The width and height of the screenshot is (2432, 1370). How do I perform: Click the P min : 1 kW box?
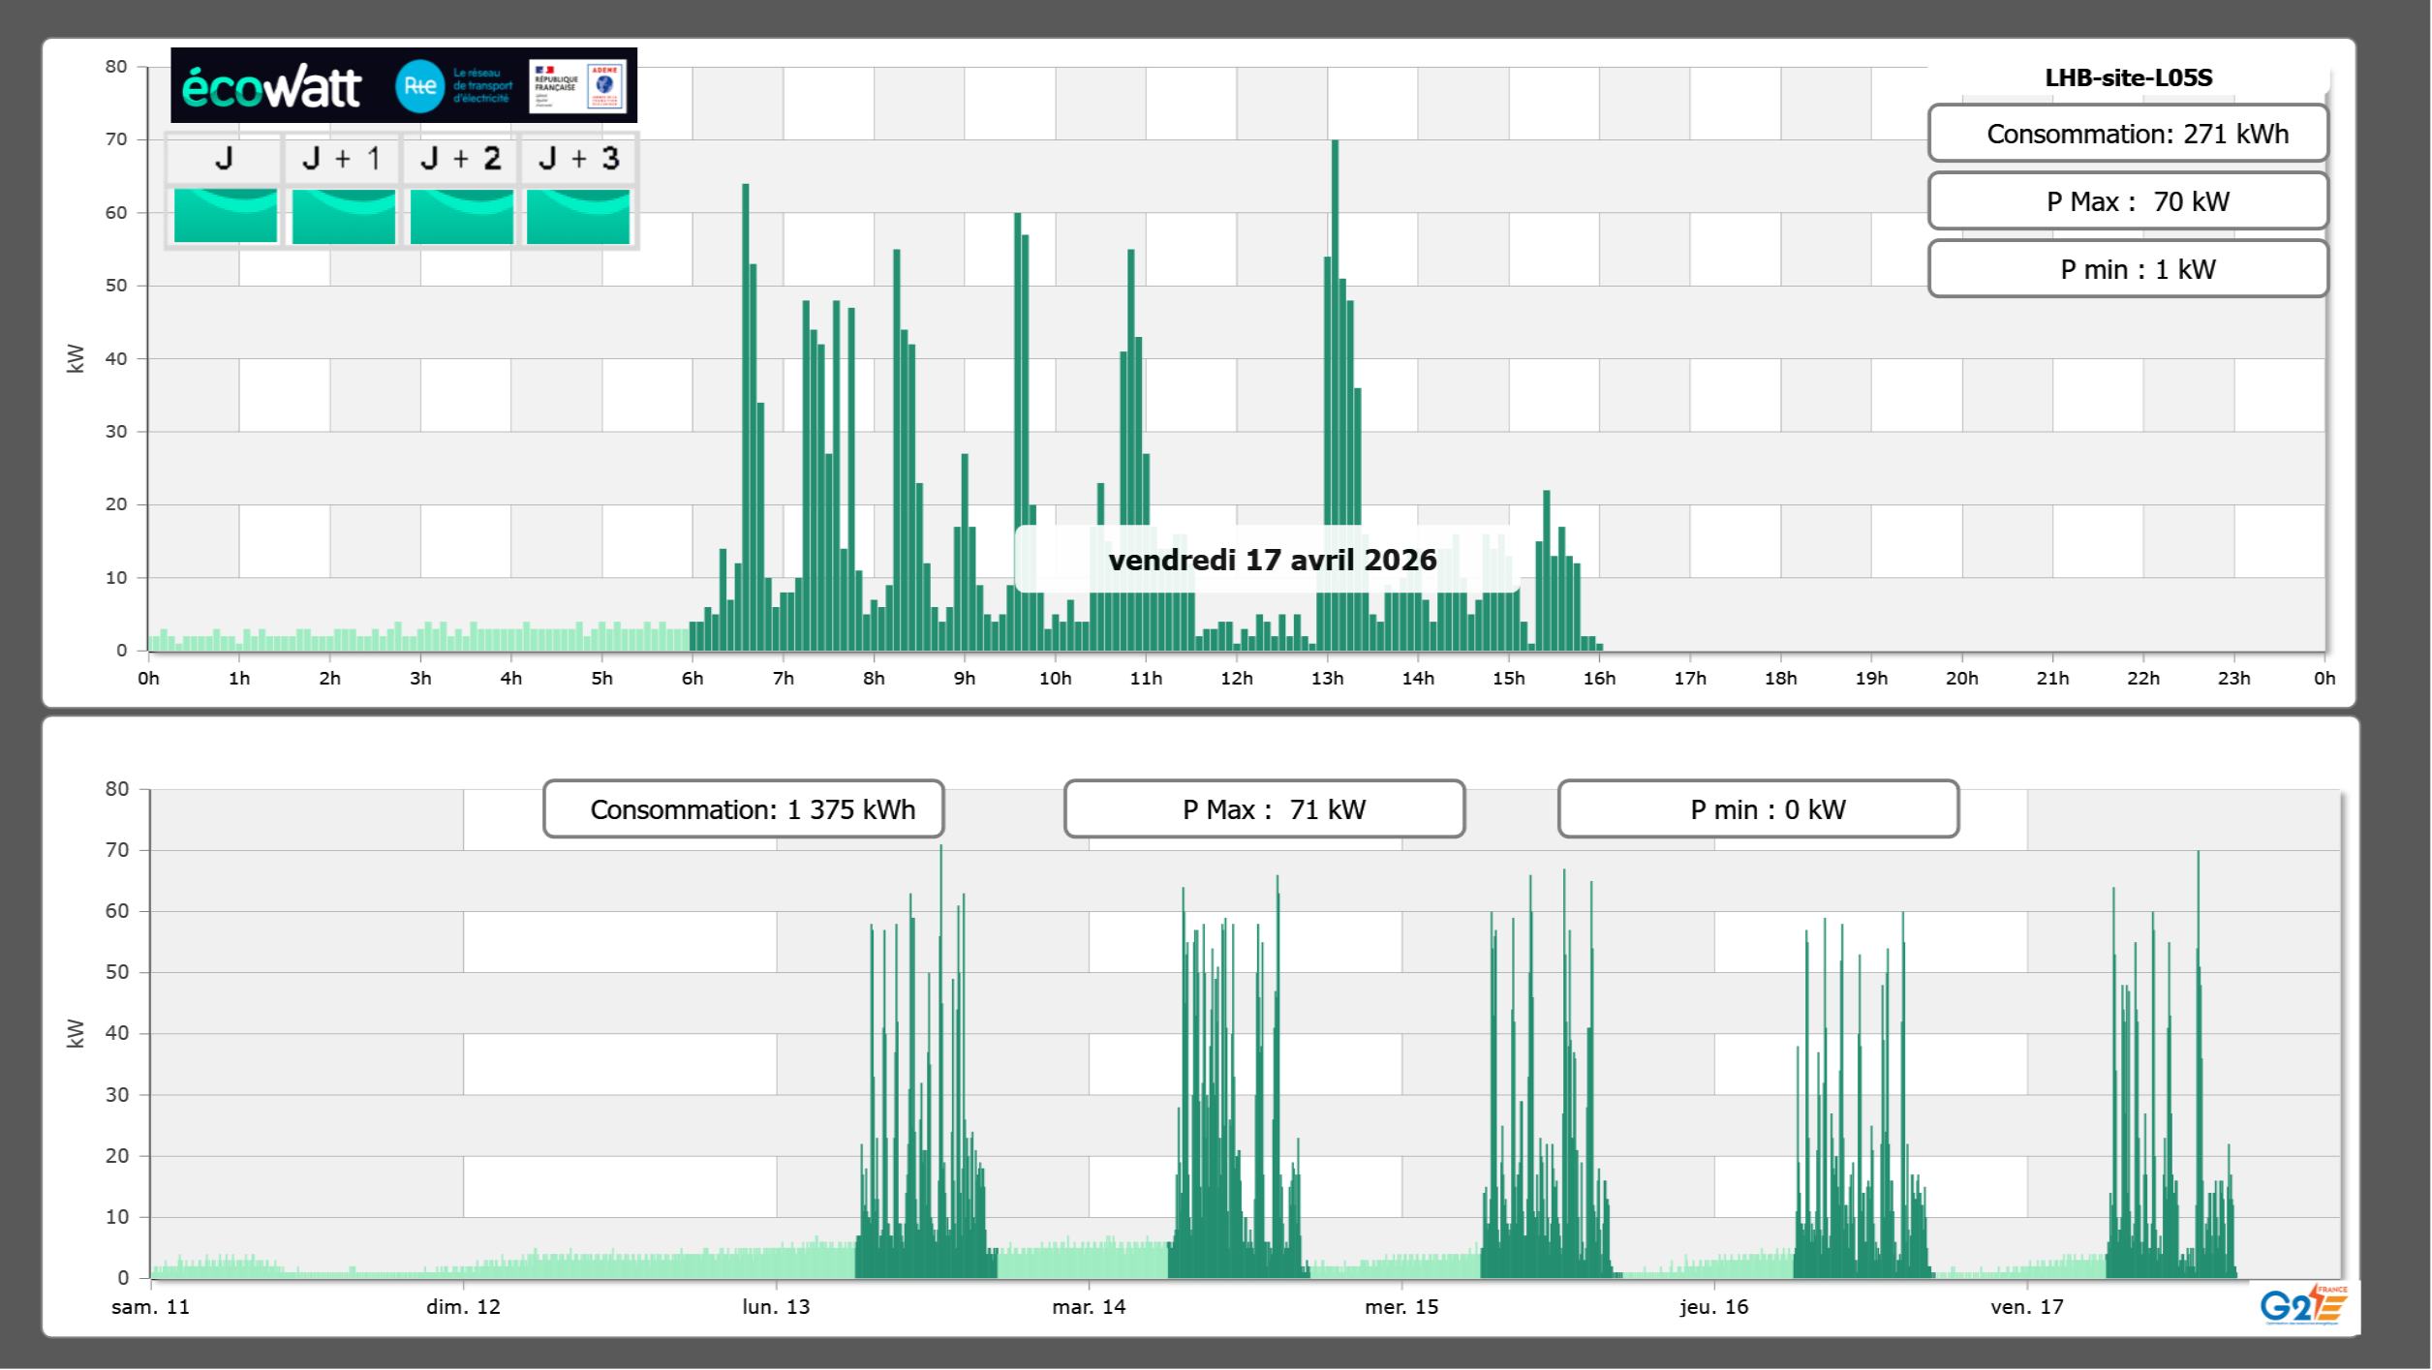point(2128,269)
